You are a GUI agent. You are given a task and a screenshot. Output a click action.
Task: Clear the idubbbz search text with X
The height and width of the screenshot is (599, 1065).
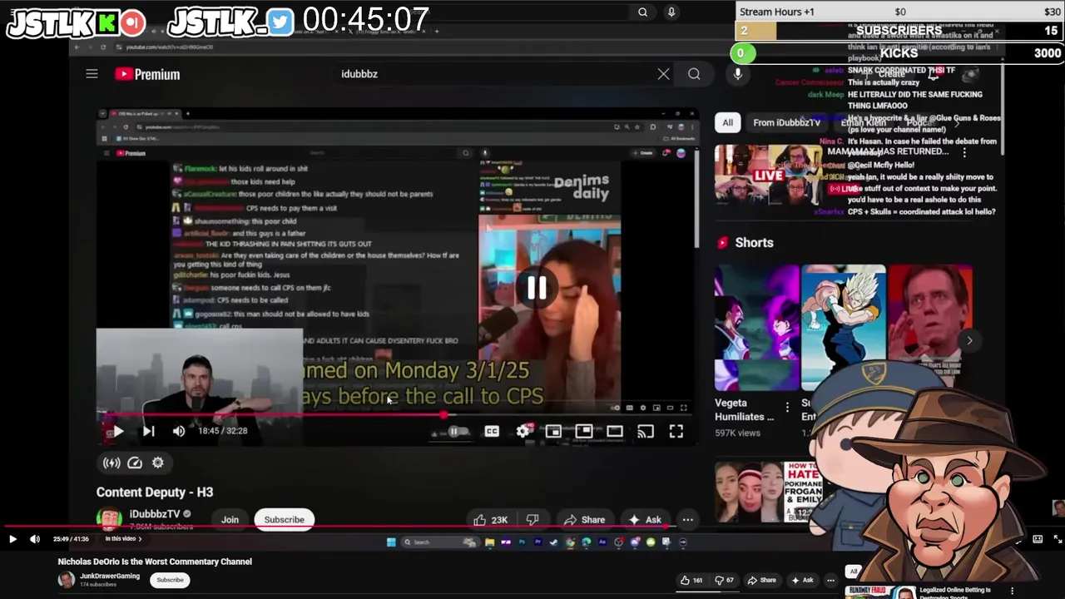click(x=663, y=74)
